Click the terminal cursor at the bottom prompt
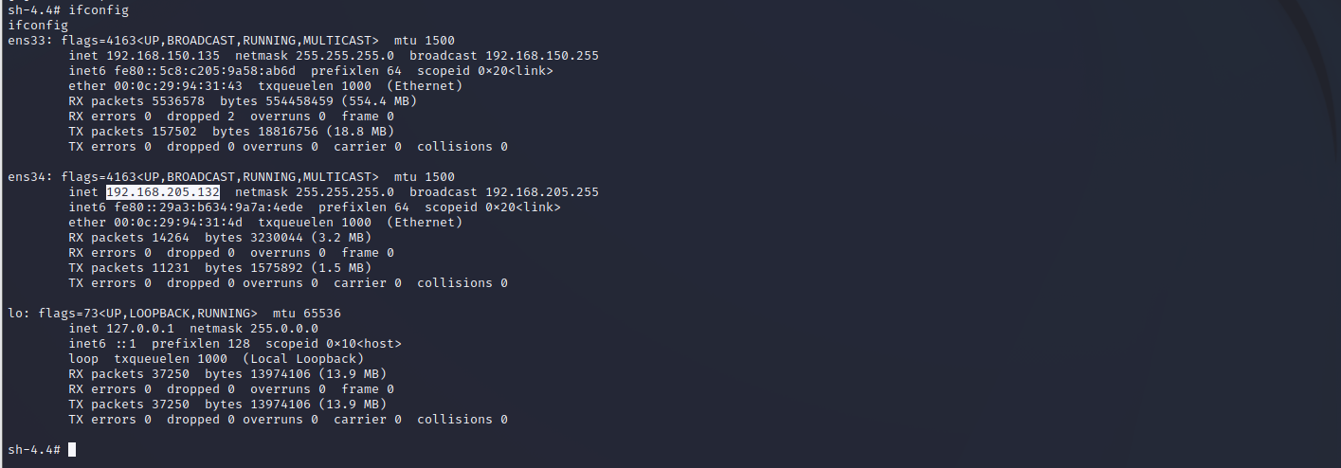Screen dimensions: 1341x468 (x=72, y=450)
